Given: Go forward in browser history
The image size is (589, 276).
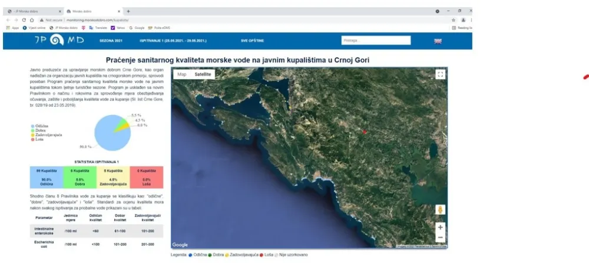Looking at the screenshot, I should point(16,20).
